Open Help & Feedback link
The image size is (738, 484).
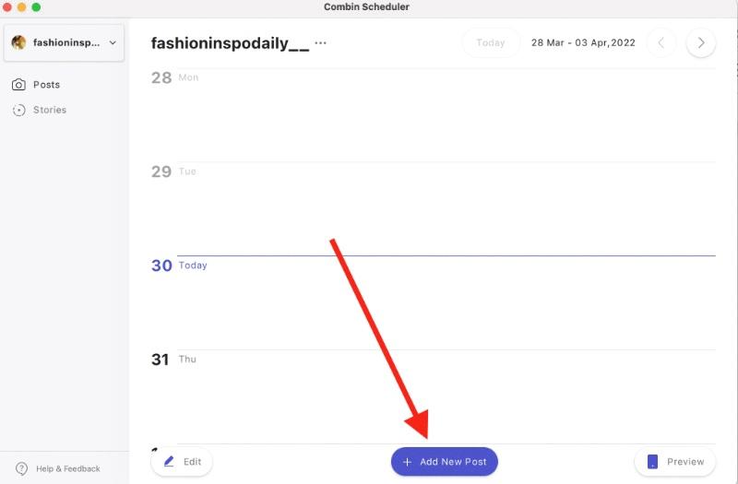click(68, 468)
